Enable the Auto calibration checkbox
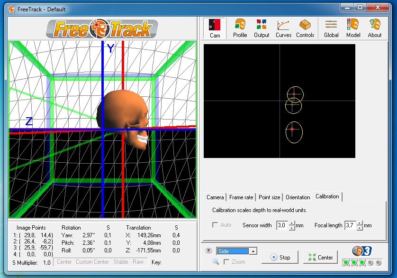This screenshot has height=278, width=397. pos(215,225)
